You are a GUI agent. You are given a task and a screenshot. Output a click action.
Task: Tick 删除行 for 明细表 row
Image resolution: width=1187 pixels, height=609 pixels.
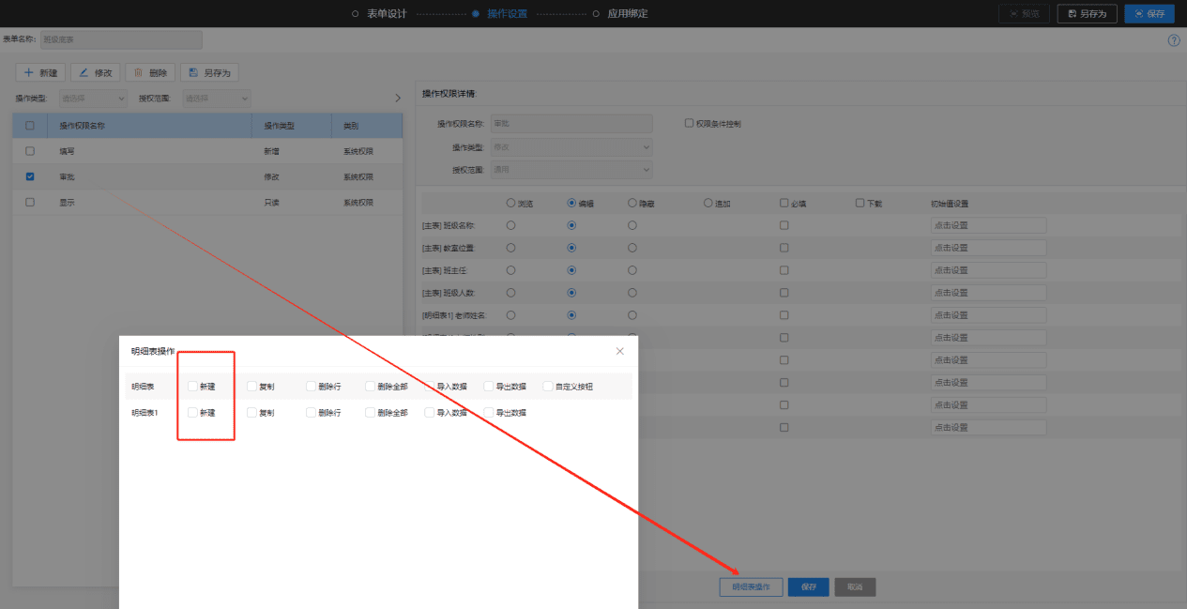[x=311, y=386]
